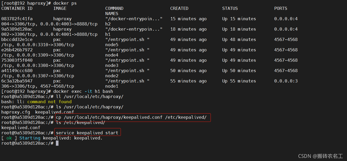This screenshot has width=347, height=161.
Task: Select container ID 6c3a32ba5947
Action: (x=17, y=81)
